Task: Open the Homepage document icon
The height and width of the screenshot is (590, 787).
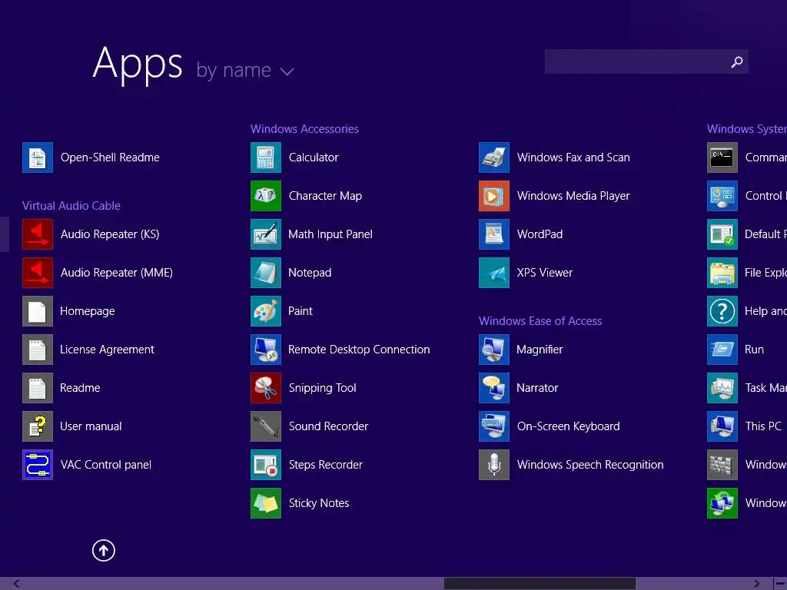Action: [x=38, y=311]
